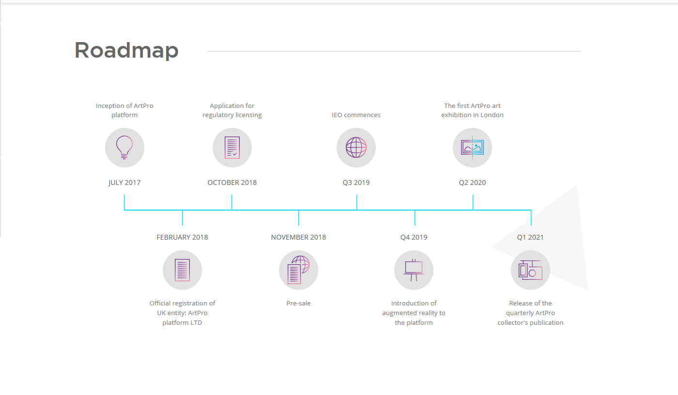Image resolution: width=678 pixels, height=395 pixels.
Task: Click 'Introduction of augmented reality' description
Action: 414,313
